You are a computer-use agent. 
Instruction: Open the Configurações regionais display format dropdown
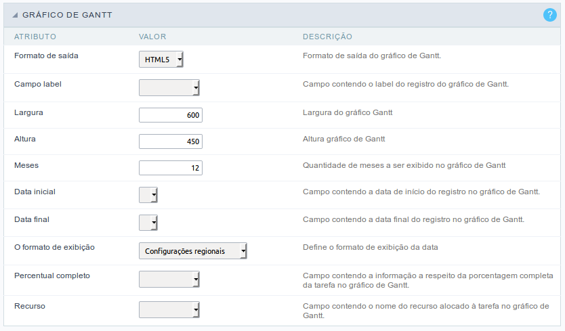(193, 251)
